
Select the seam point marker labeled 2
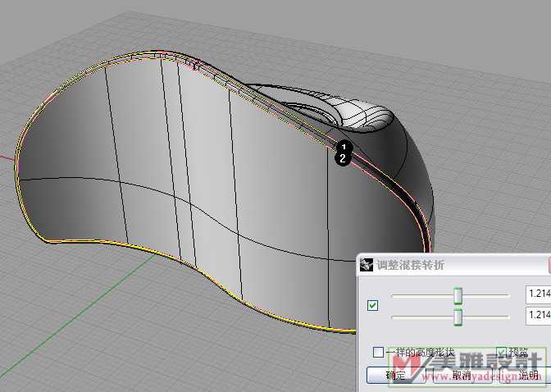[x=343, y=159]
